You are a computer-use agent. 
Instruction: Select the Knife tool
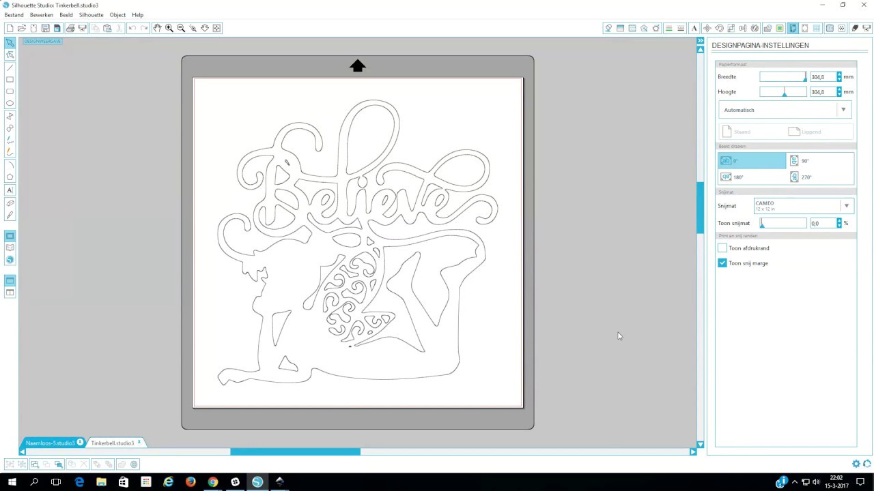click(10, 215)
